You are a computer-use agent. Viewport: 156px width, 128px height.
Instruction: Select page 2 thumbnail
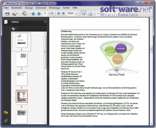(x=22, y=59)
